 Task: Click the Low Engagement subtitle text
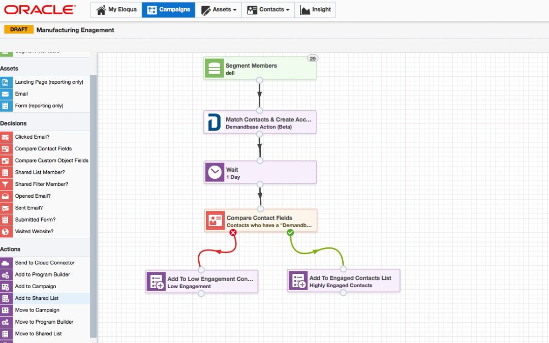189,286
